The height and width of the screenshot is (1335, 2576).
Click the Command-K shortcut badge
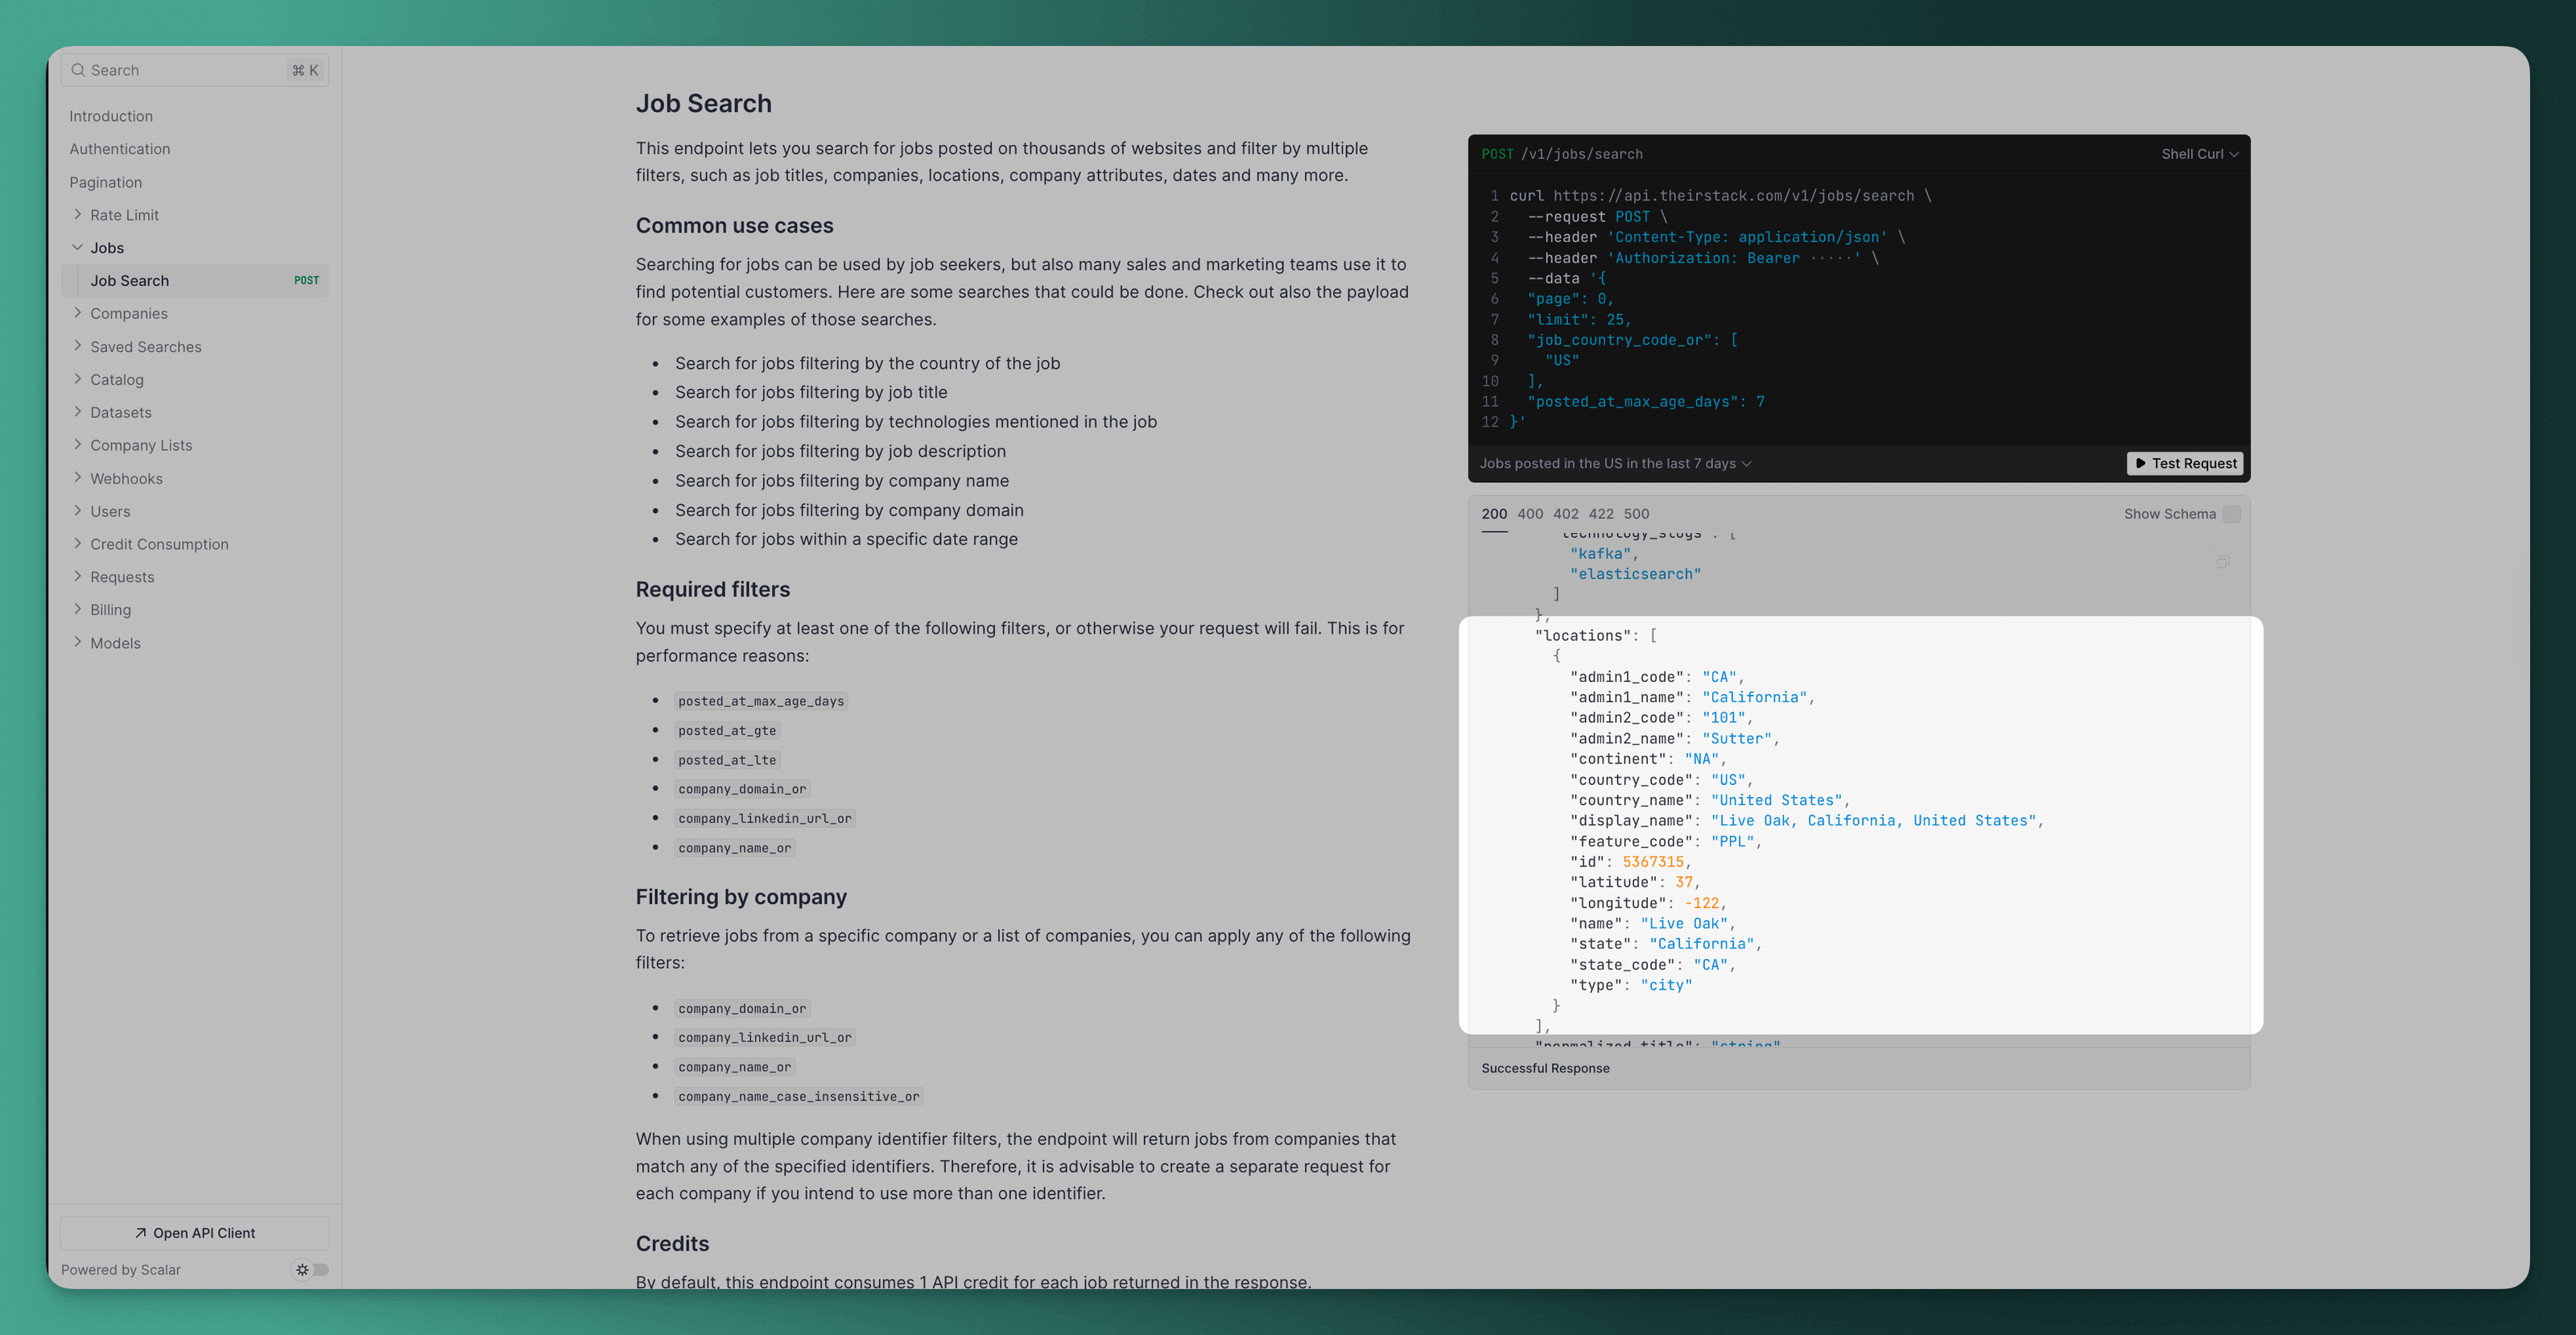pyautogui.click(x=304, y=70)
